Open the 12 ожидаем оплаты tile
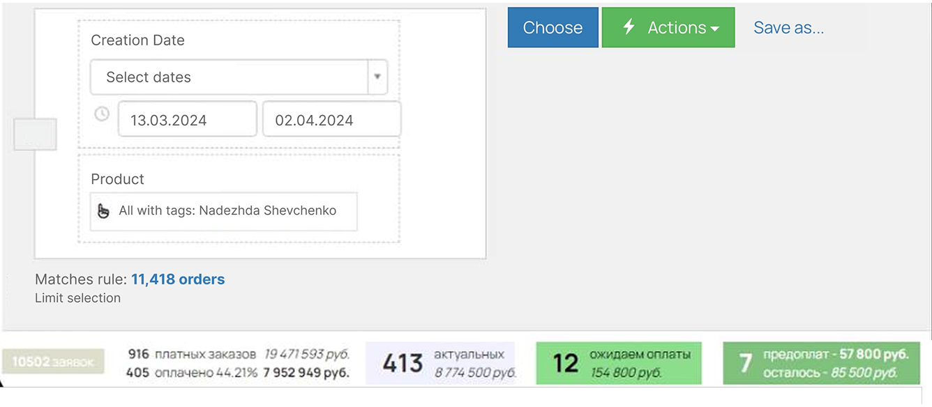The width and height of the screenshot is (932, 407). 618,363
